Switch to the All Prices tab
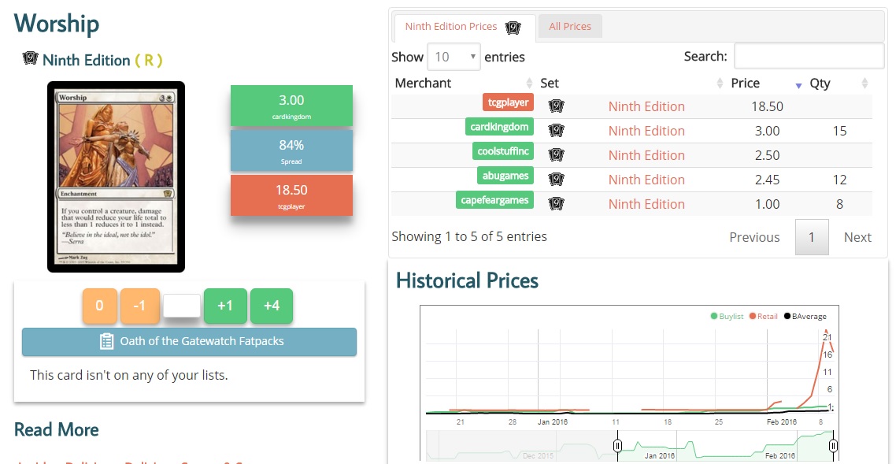Screen dimensions: 896x464 click(570, 27)
